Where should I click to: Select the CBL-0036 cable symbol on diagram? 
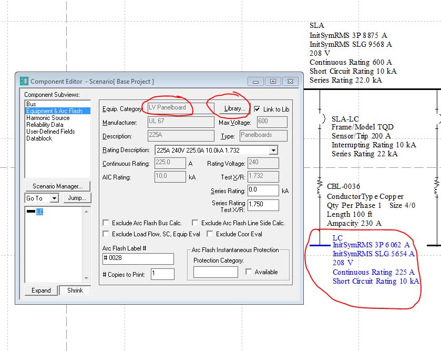coord(320,186)
